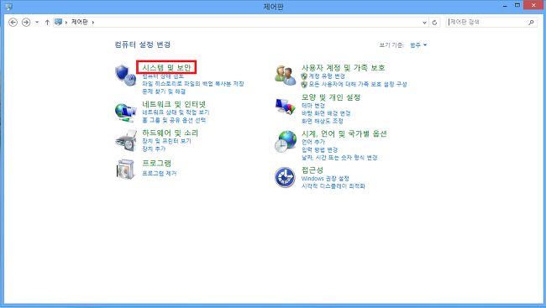Open 가족 보호 설정 구성 link
This screenshot has height=308, width=546.
pos(358,84)
